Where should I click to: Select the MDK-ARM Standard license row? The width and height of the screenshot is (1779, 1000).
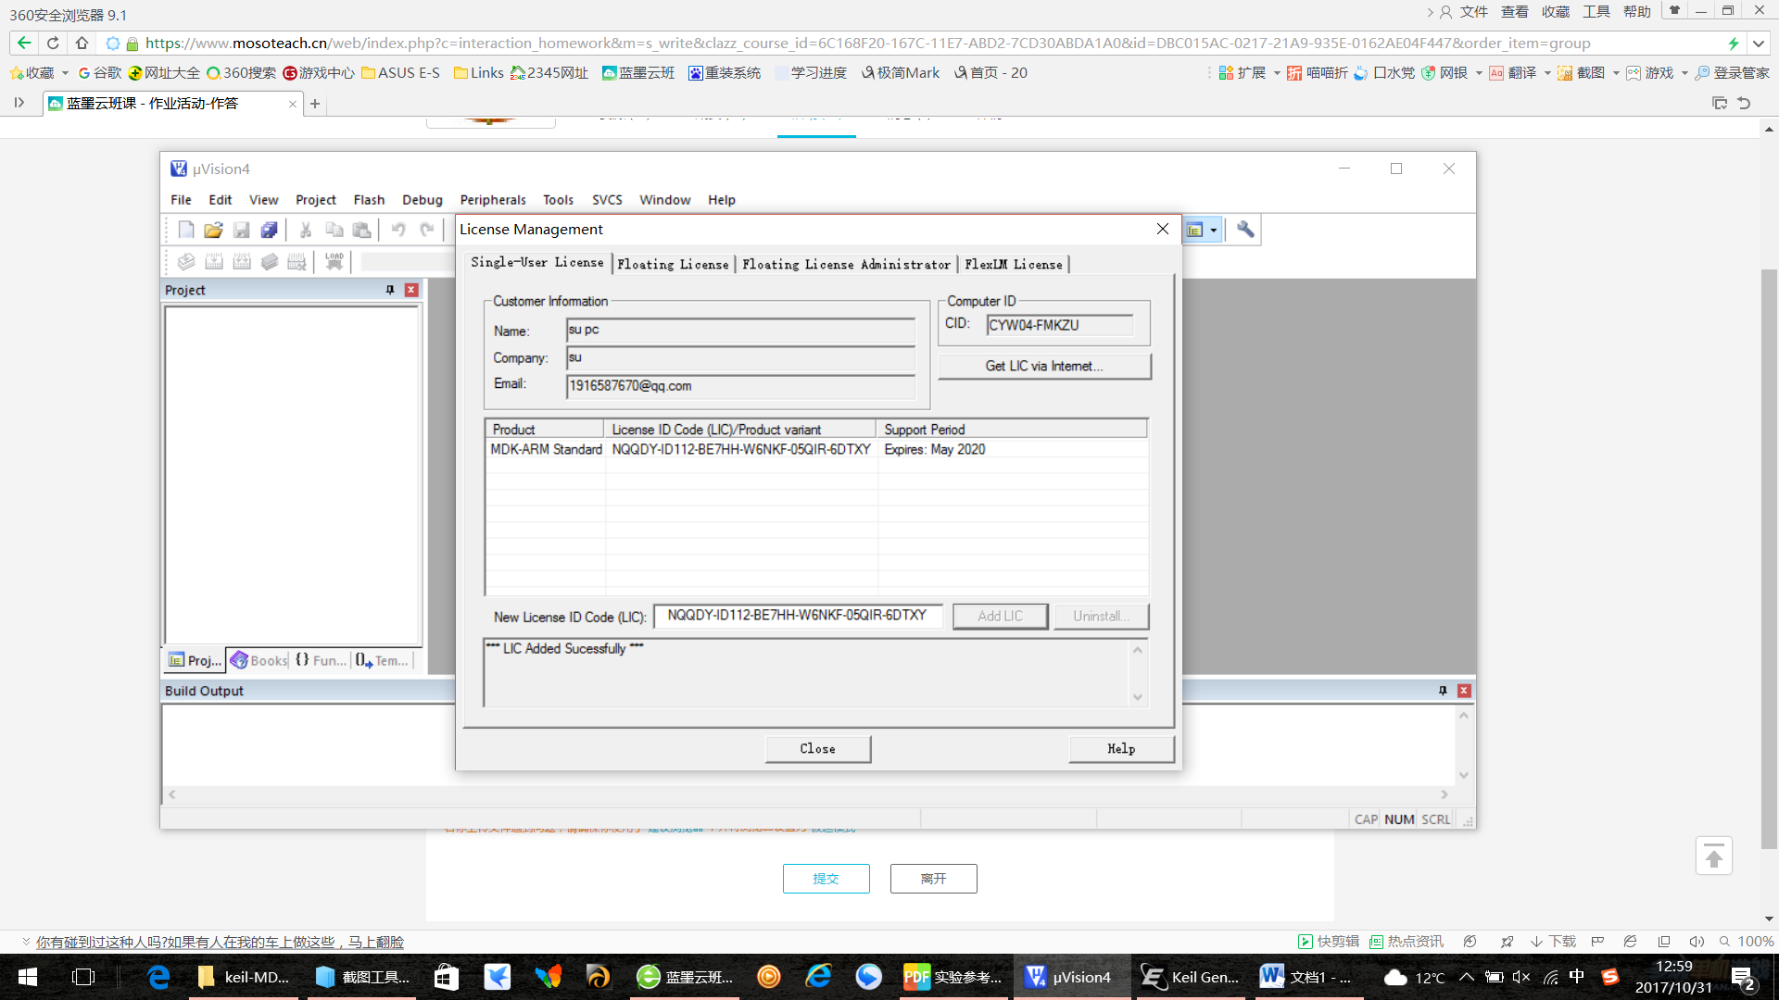coord(816,449)
